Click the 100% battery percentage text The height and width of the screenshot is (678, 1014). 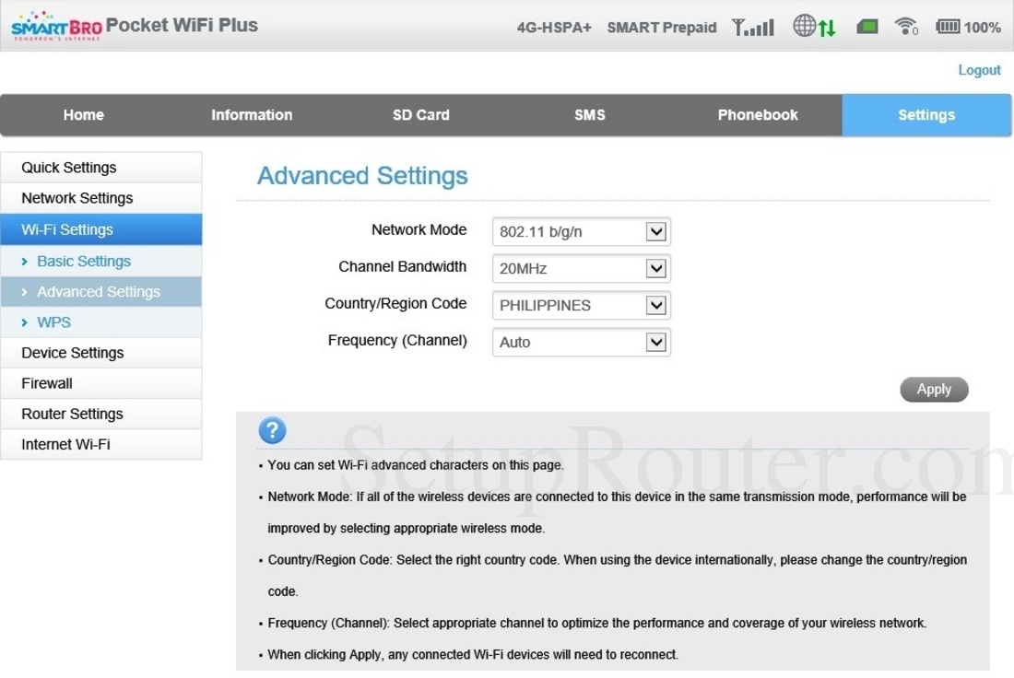pyautogui.click(x=983, y=27)
